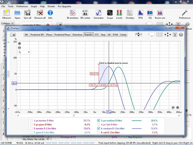Click the trace separation icon in Overlays
This screenshot has height=145, width=193.
tap(139, 34)
